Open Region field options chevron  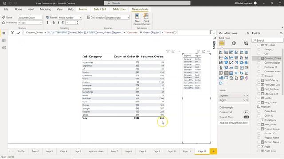[244, 100]
